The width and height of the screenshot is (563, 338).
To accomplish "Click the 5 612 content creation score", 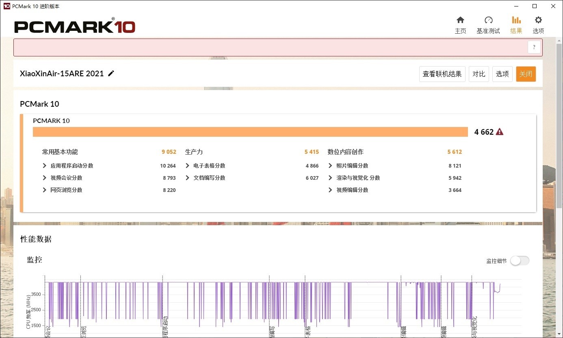I will point(455,152).
